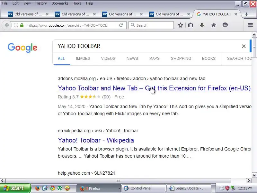
Task: Click the red shield tray icon
Action: (x=227, y=188)
